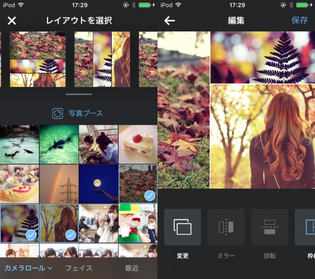Screen dimensions: 315x279
Task: Uncheck the selected fern leaf photo
Action: tap(19, 224)
